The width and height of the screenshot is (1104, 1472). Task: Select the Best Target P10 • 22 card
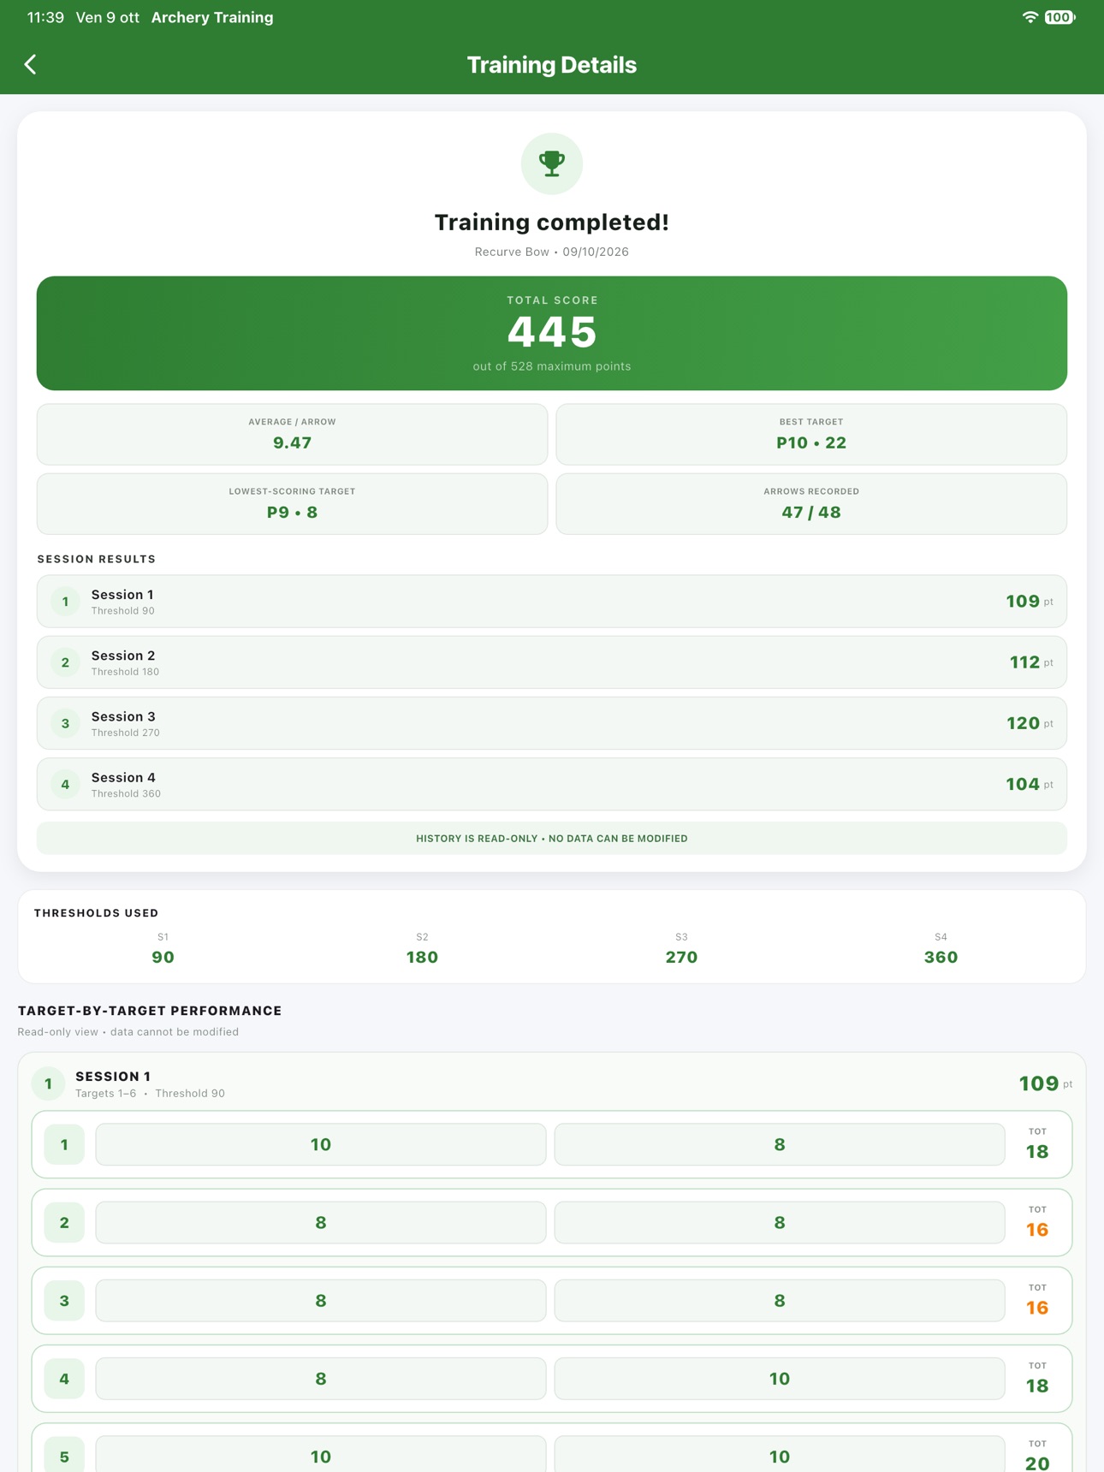pyautogui.click(x=811, y=434)
